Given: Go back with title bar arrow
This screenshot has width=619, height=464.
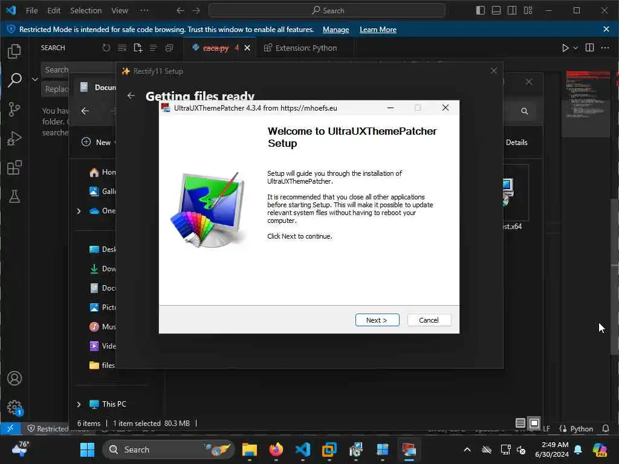Looking at the screenshot, I should pos(180,11).
